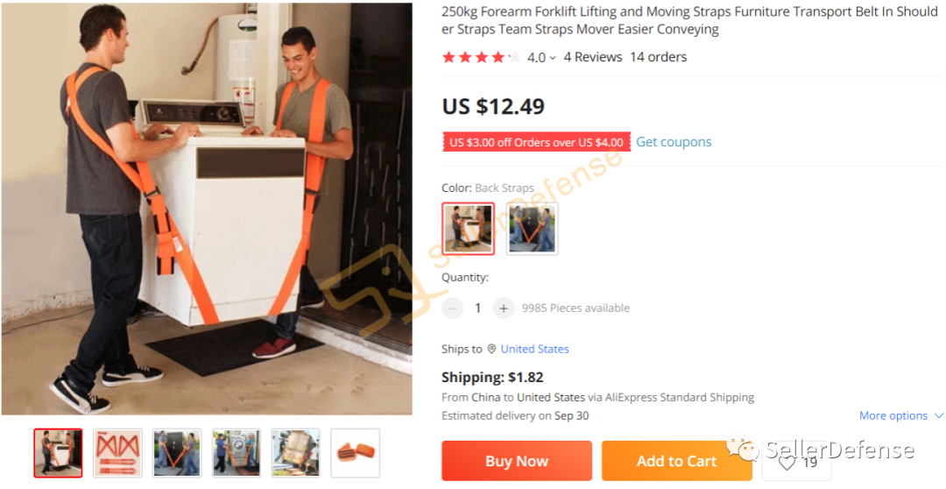View the fifth product thumbnail image
This screenshot has height=489, width=946.
295,453
